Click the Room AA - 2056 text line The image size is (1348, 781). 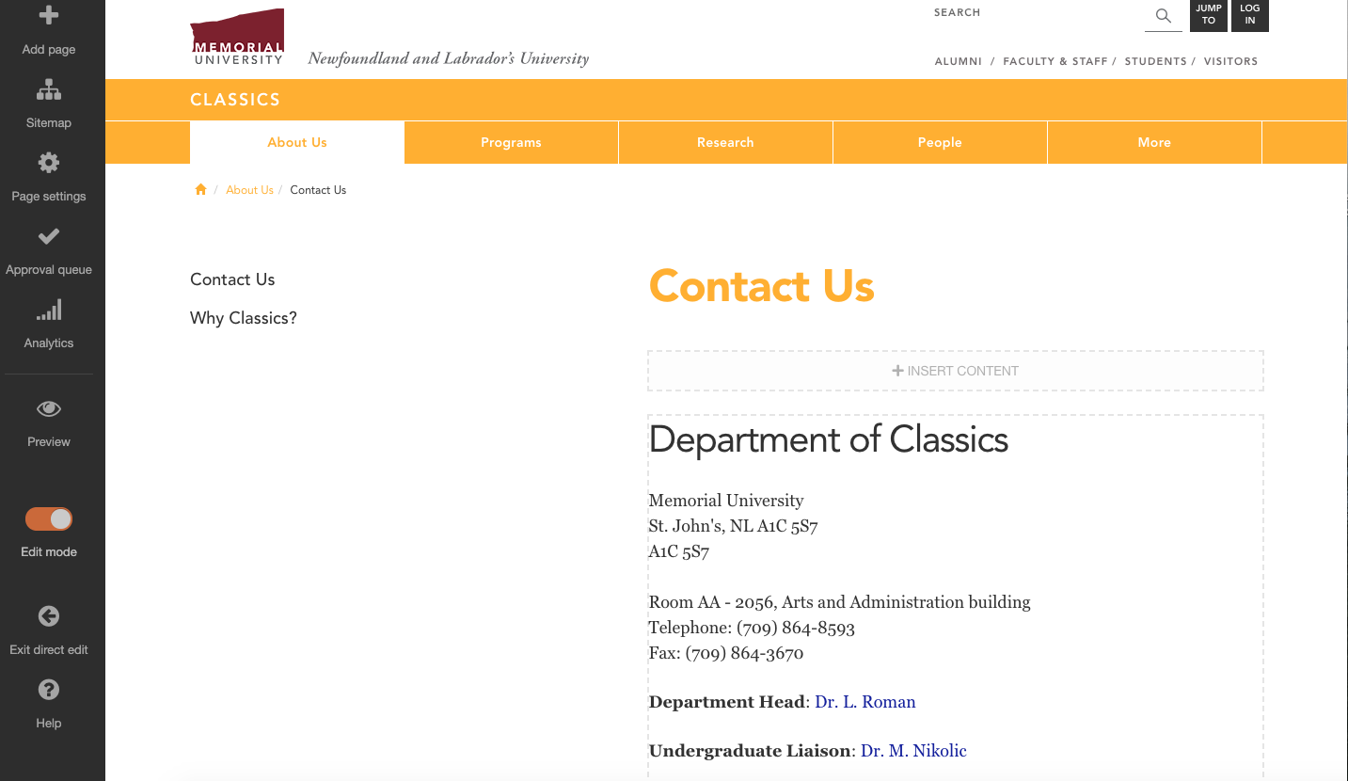[x=840, y=602]
